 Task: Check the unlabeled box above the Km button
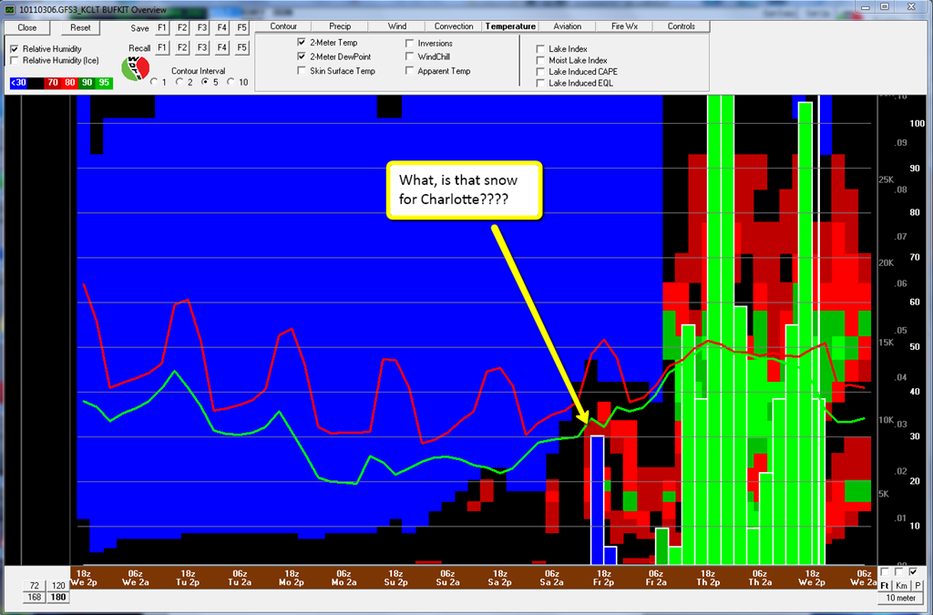click(899, 572)
